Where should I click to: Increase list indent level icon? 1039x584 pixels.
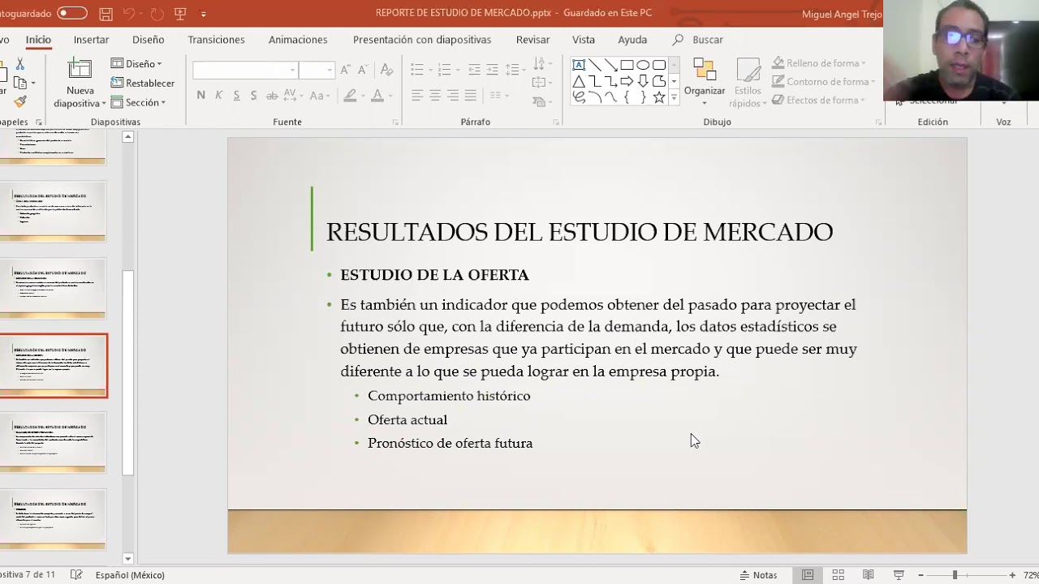(x=493, y=70)
